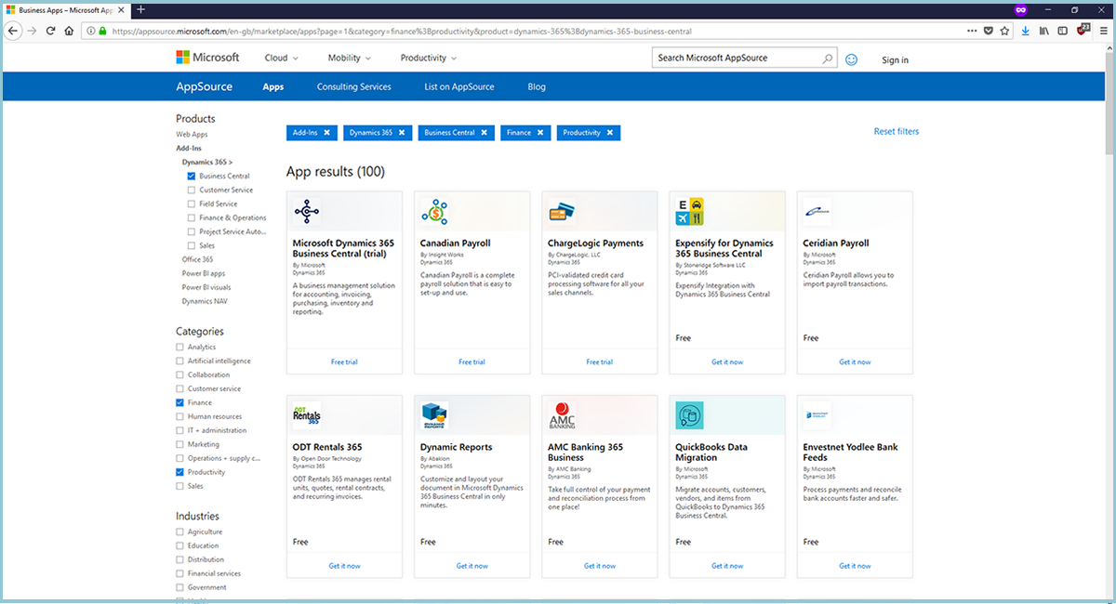Image resolution: width=1116 pixels, height=604 pixels.
Task: Uncheck the Business Central checkbox
Action: click(191, 176)
